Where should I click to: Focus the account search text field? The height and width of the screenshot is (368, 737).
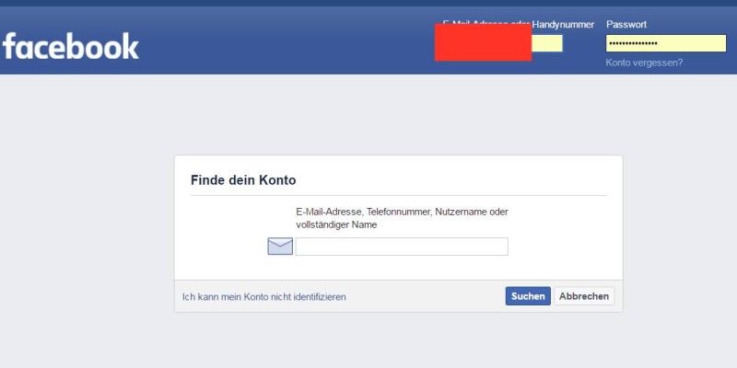point(401,247)
